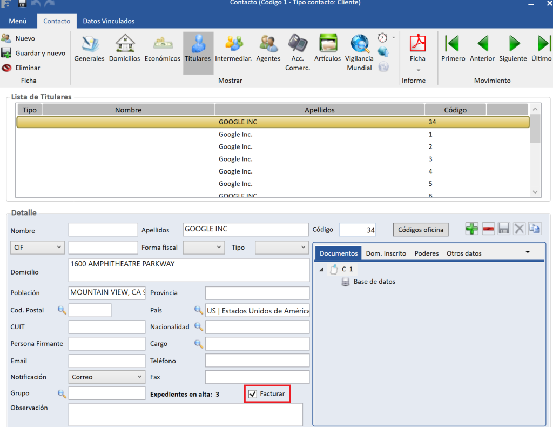Click Guardar y nuevo in the ribbon

coord(33,54)
